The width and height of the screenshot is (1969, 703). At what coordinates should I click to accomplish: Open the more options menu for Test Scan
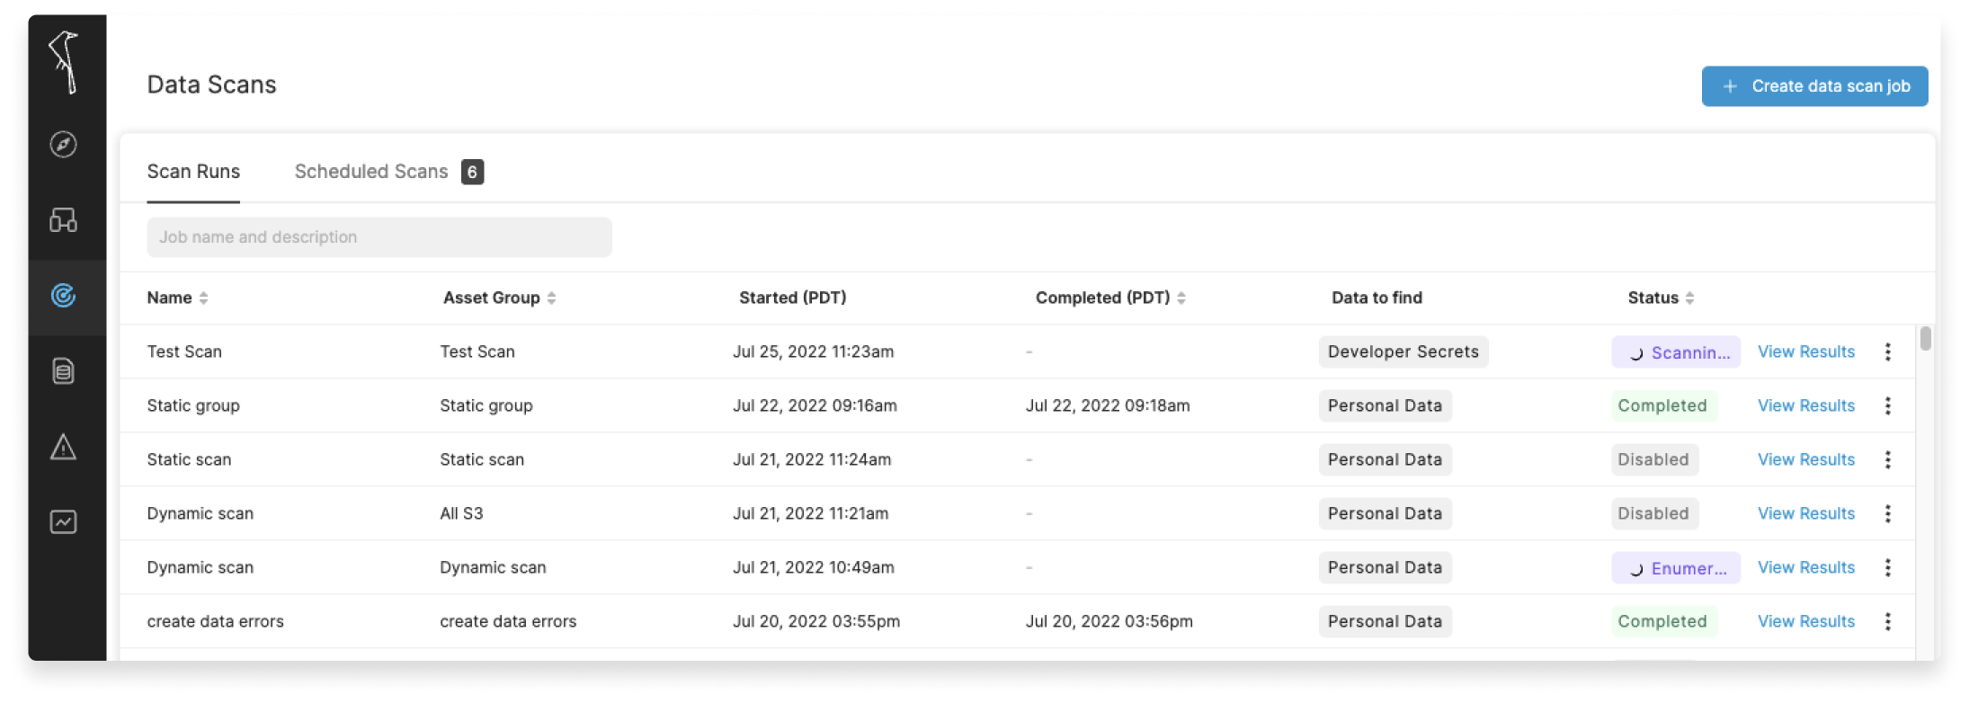(x=1887, y=351)
